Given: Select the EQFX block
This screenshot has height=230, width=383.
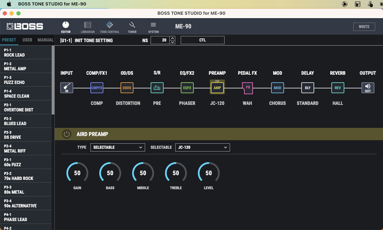Looking at the screenshot, I should click(x=187, y=88).
